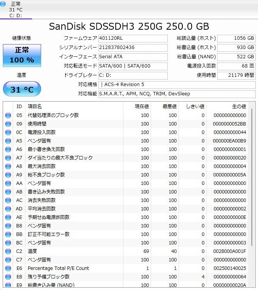Click the 対応転送モード SATA/600 field
The image size is (258, 290).
click(133, 66)
